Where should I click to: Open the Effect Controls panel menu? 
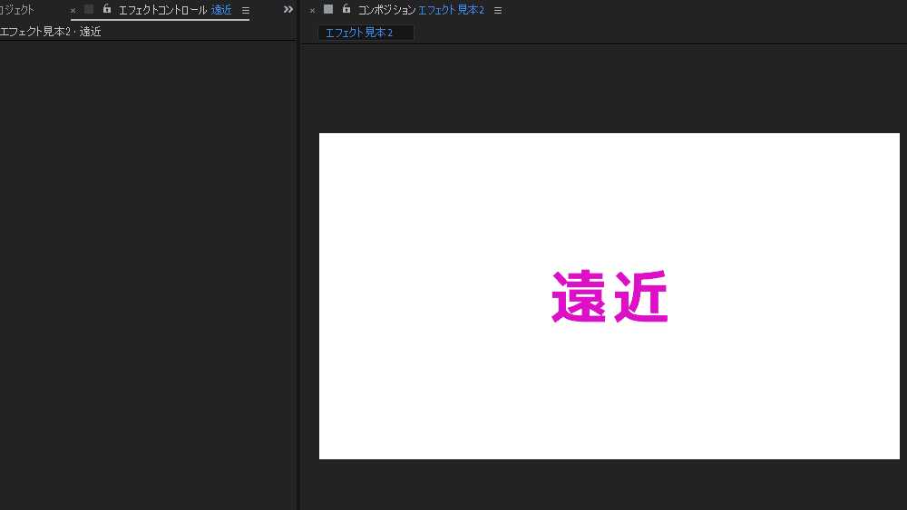246,10
